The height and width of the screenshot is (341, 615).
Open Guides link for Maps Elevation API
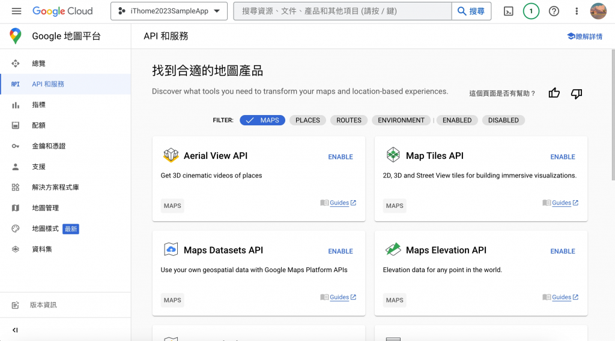click(x=560, y=297)
